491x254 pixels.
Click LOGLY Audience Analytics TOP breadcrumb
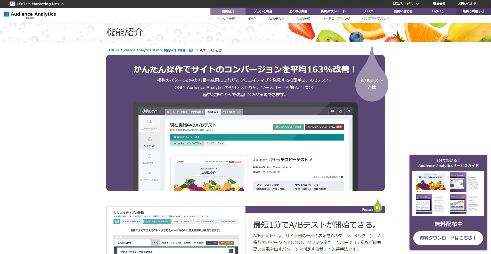[134, 50]
